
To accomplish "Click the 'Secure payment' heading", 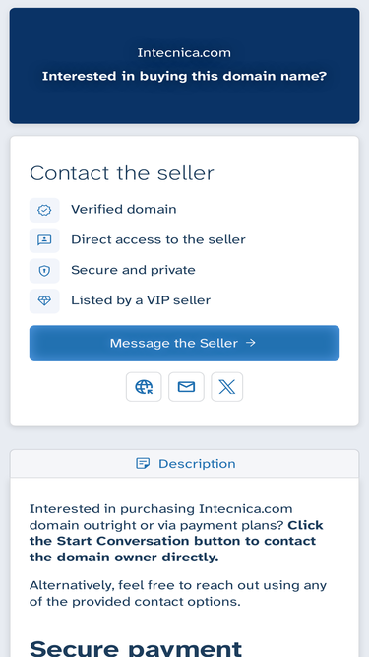I will point(136,648).
